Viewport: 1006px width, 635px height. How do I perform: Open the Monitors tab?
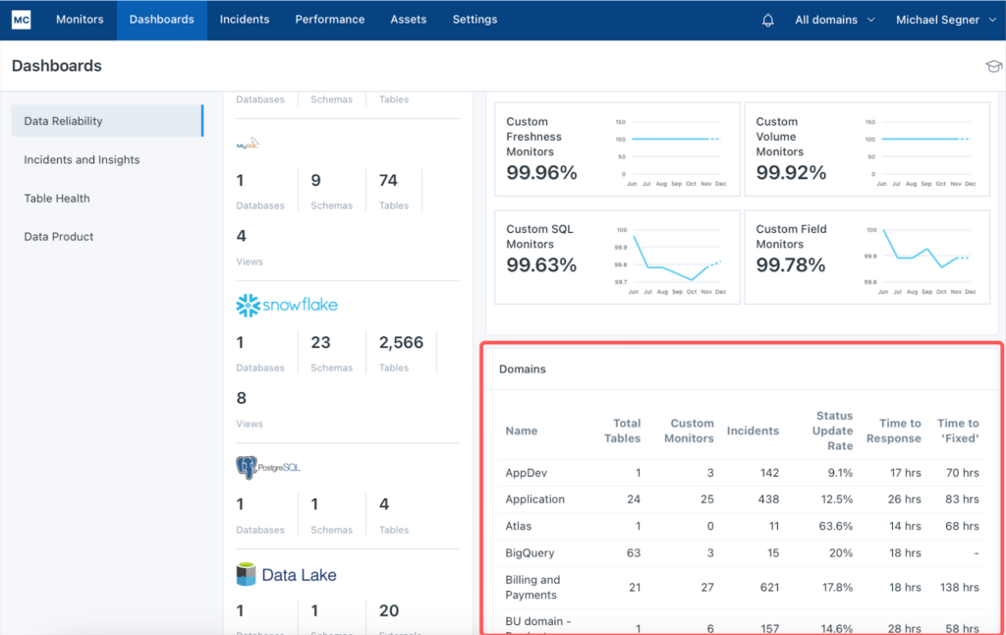80,20
